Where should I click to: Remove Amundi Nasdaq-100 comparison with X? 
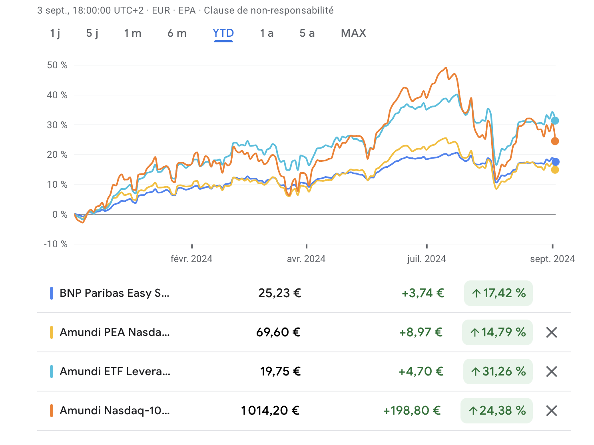pyautogui.click(x=552, y=411)
